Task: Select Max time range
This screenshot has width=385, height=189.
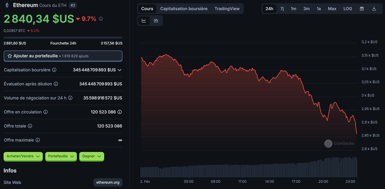Action: coord(332,9)
